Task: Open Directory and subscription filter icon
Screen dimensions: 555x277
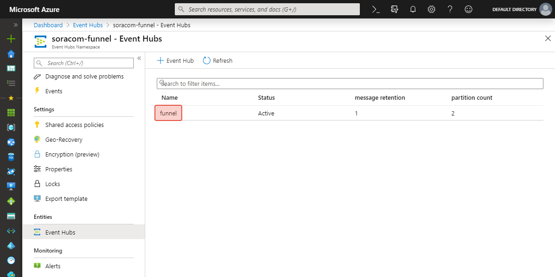Action: coord(395,9)
